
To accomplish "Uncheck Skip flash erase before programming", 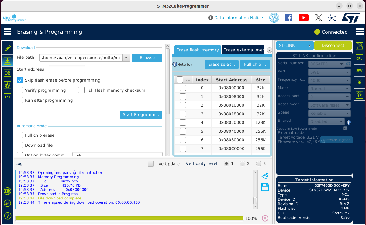I will (20, 80).
